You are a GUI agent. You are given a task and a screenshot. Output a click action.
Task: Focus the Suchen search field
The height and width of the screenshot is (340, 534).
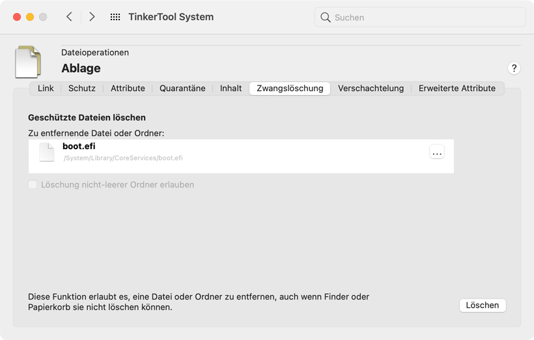(x=420, y=17)
